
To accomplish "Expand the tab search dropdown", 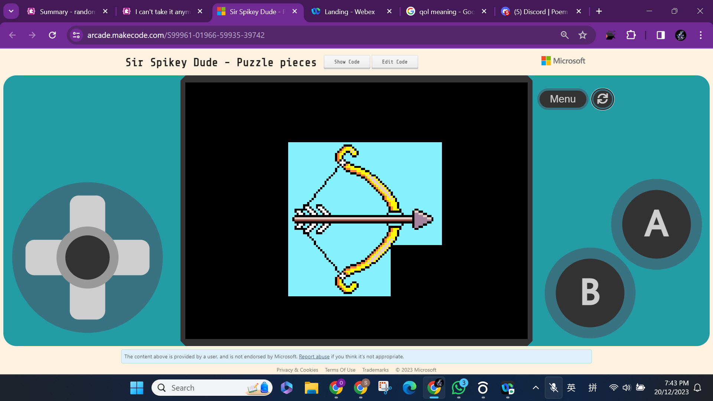I will coord(11,11).
